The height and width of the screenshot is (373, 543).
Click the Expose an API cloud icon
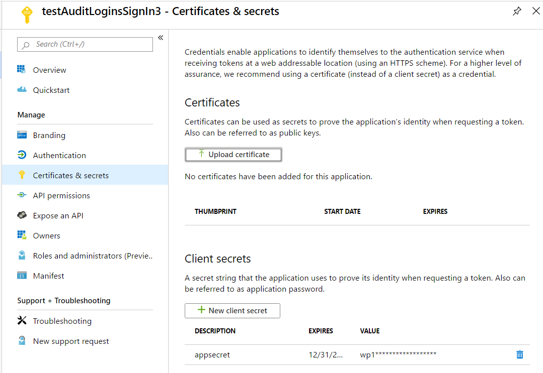pos(22,215)
